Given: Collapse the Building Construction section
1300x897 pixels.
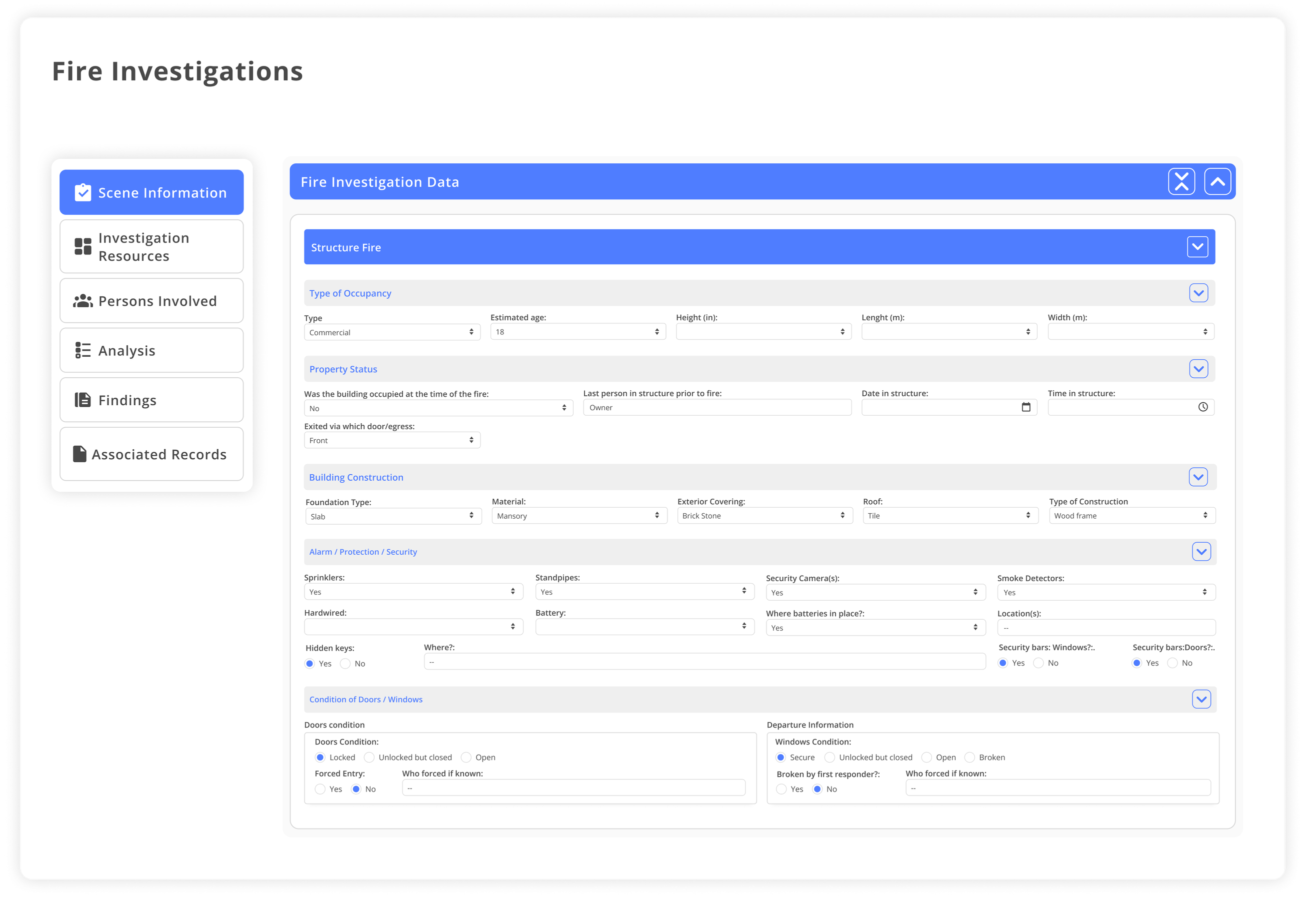Looking at the screenshot, I should point(1198,477).
